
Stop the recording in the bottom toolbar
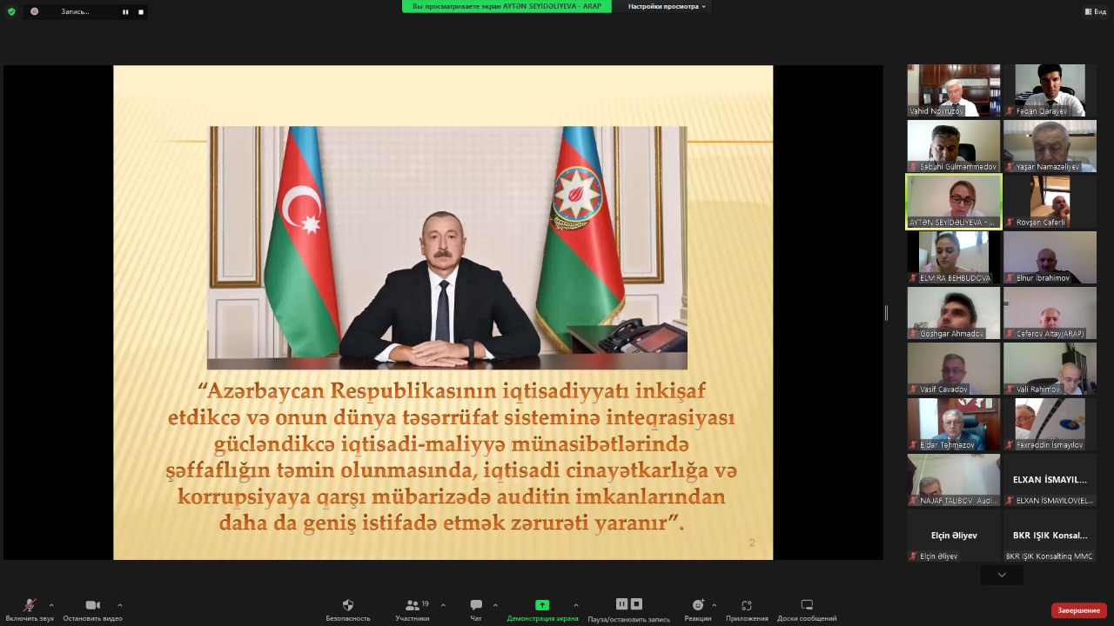click(636, 604)
